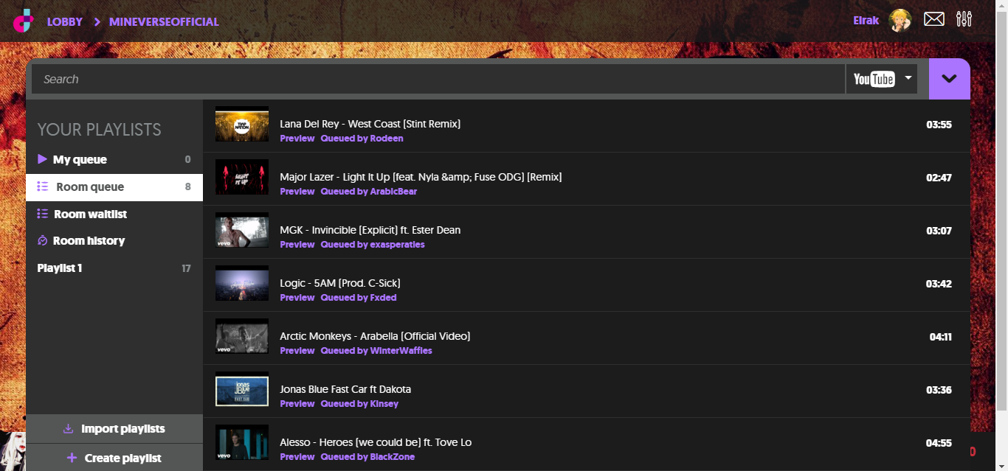This screenshot has width=1008, height=471.
Task: Click the Alesso Heroes thumbnail
Action: pyautogui.click(x=242, y=443)
